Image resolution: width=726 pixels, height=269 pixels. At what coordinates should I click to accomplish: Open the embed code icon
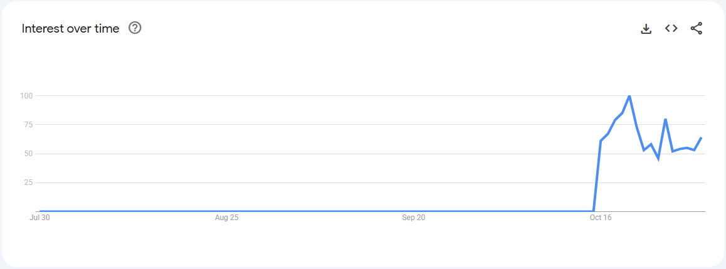tap(671, 28)
